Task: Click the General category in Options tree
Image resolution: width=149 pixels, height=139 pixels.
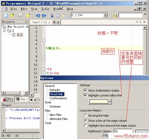Action: [x=50, y=86]
